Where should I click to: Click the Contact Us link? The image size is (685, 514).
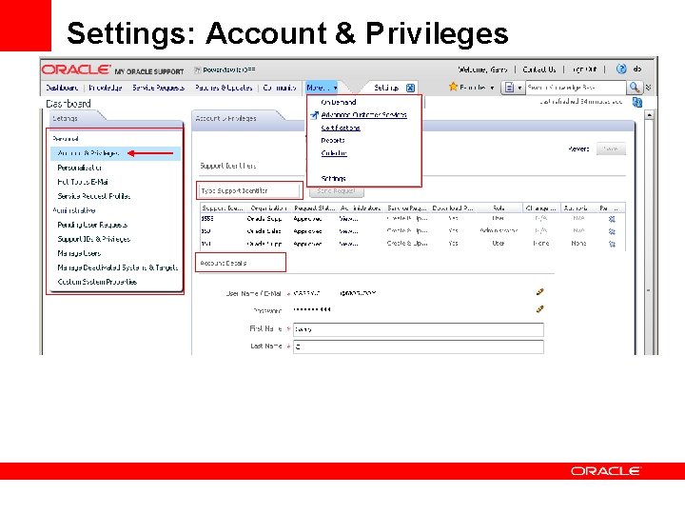(539, 69)
